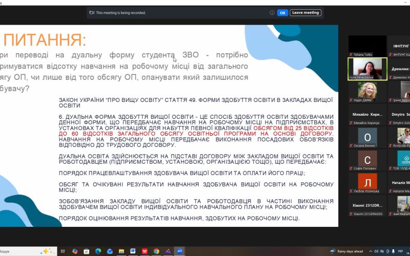The height and width of the screenshot is (256, 410).
Task: Select the Дремлюх participant tile
Action: tap(399, 69)
